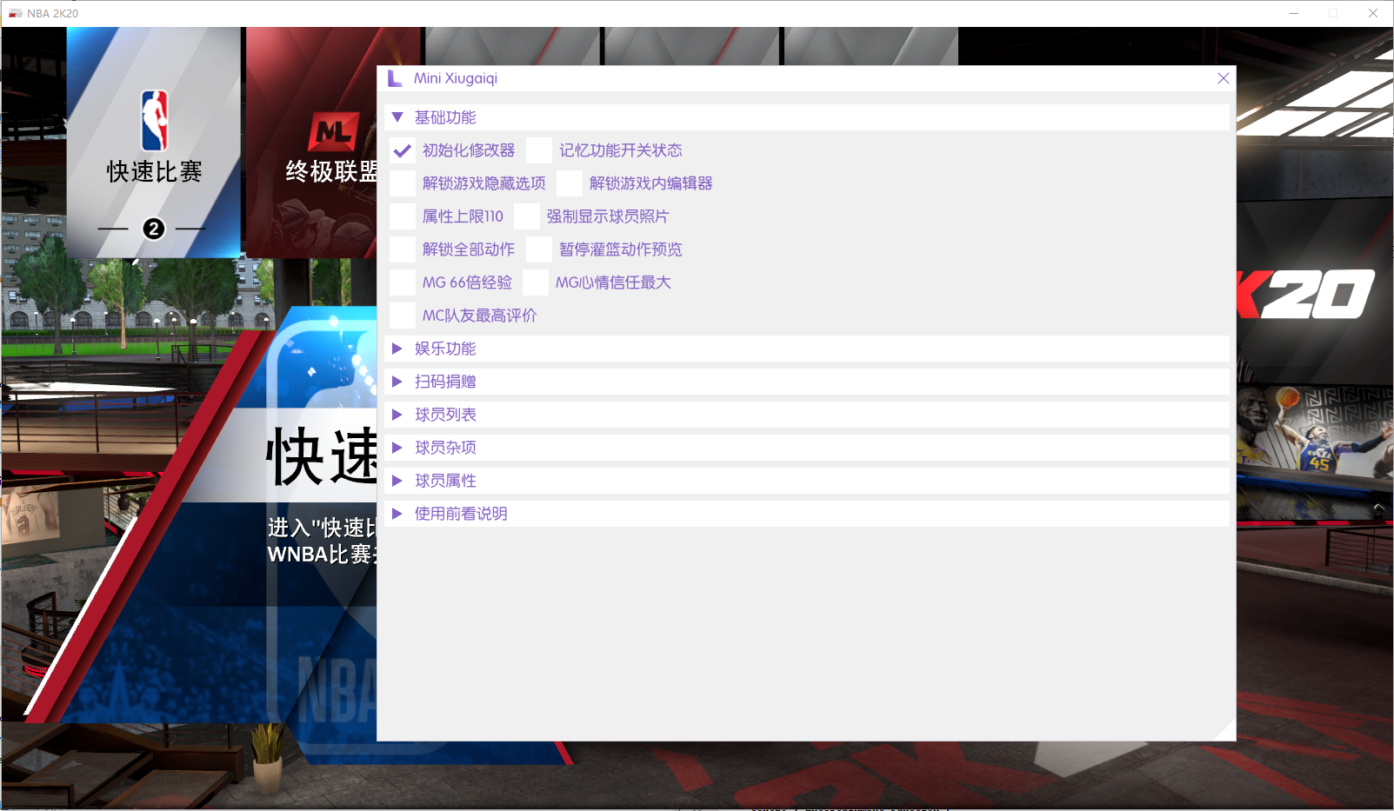This screenshot has width=1394, height=811.
Task: Expand the 球员属性 section
Action: 397,481
